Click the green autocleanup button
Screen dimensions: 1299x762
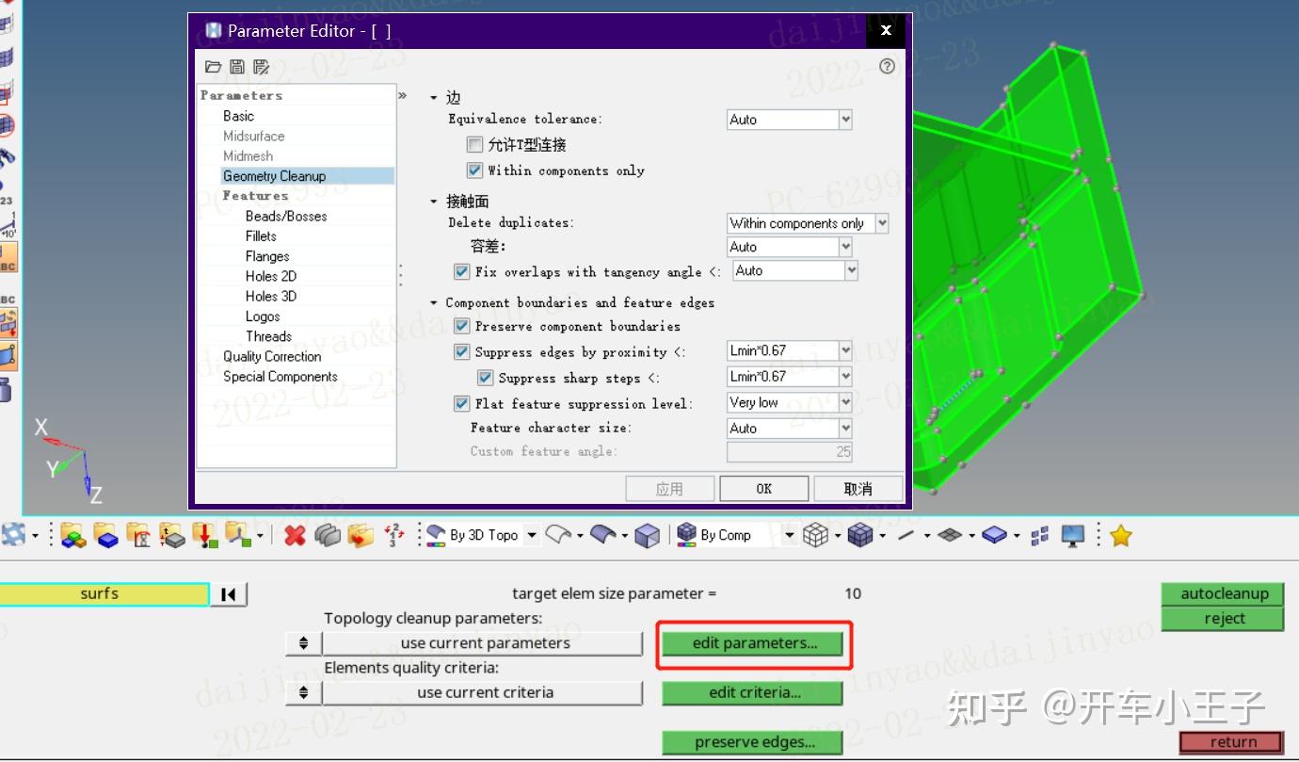(1225, 593)
